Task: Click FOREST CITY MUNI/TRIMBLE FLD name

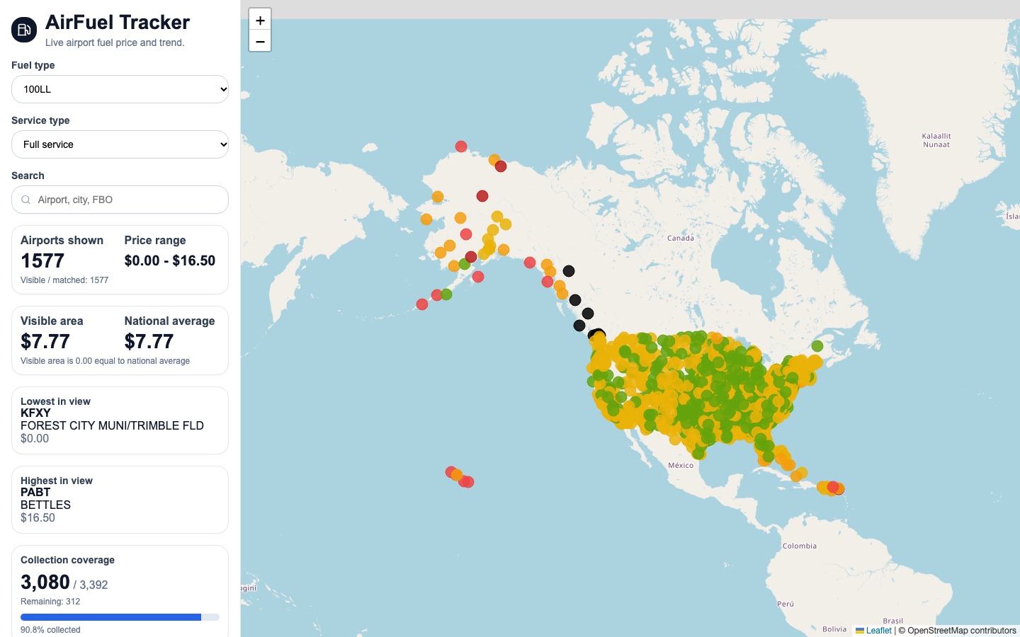Action: pyautogui.click(x=112, y=426)
